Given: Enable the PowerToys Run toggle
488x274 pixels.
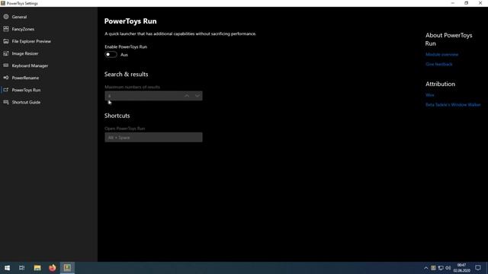Looking at the screenshot, I should tap(111, 55).
